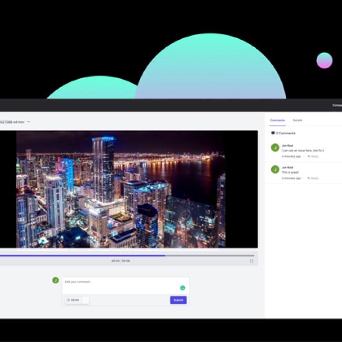Seek along the video progress bar
This screenshot has width=342, height=342.
coord(127,255)
